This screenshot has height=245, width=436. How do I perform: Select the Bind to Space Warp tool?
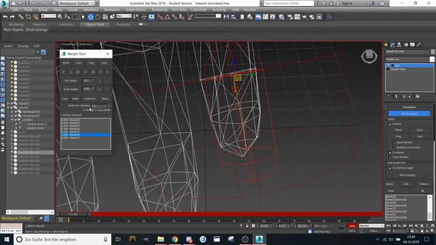[x=35, y=17]
